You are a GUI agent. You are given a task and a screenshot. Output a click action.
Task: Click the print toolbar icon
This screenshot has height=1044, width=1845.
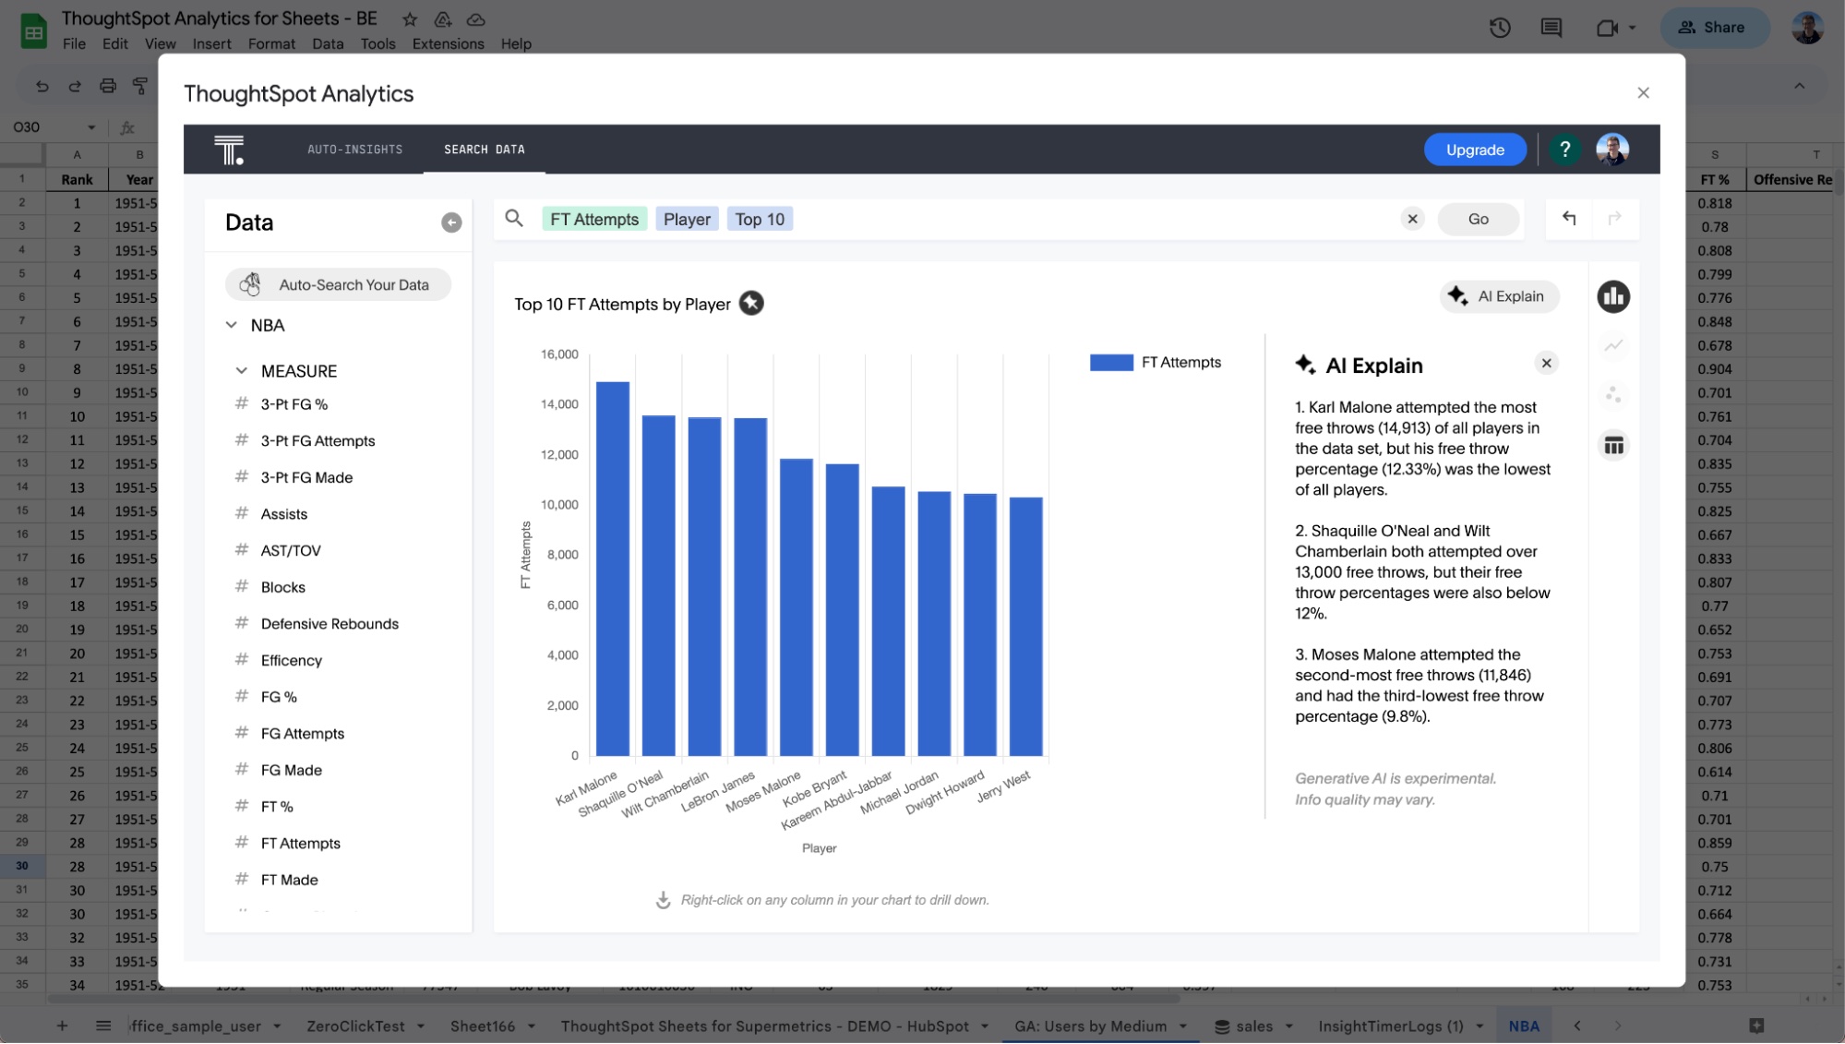108,86
